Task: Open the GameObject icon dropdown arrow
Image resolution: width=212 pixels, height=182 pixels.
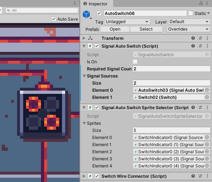Action: [91, 18]
